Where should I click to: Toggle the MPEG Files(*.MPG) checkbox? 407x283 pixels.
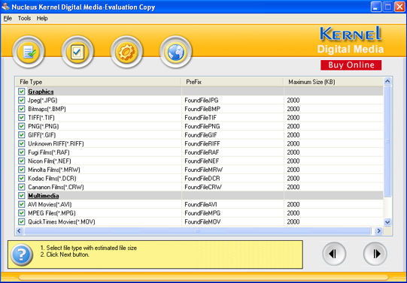[x=22, y=213]
